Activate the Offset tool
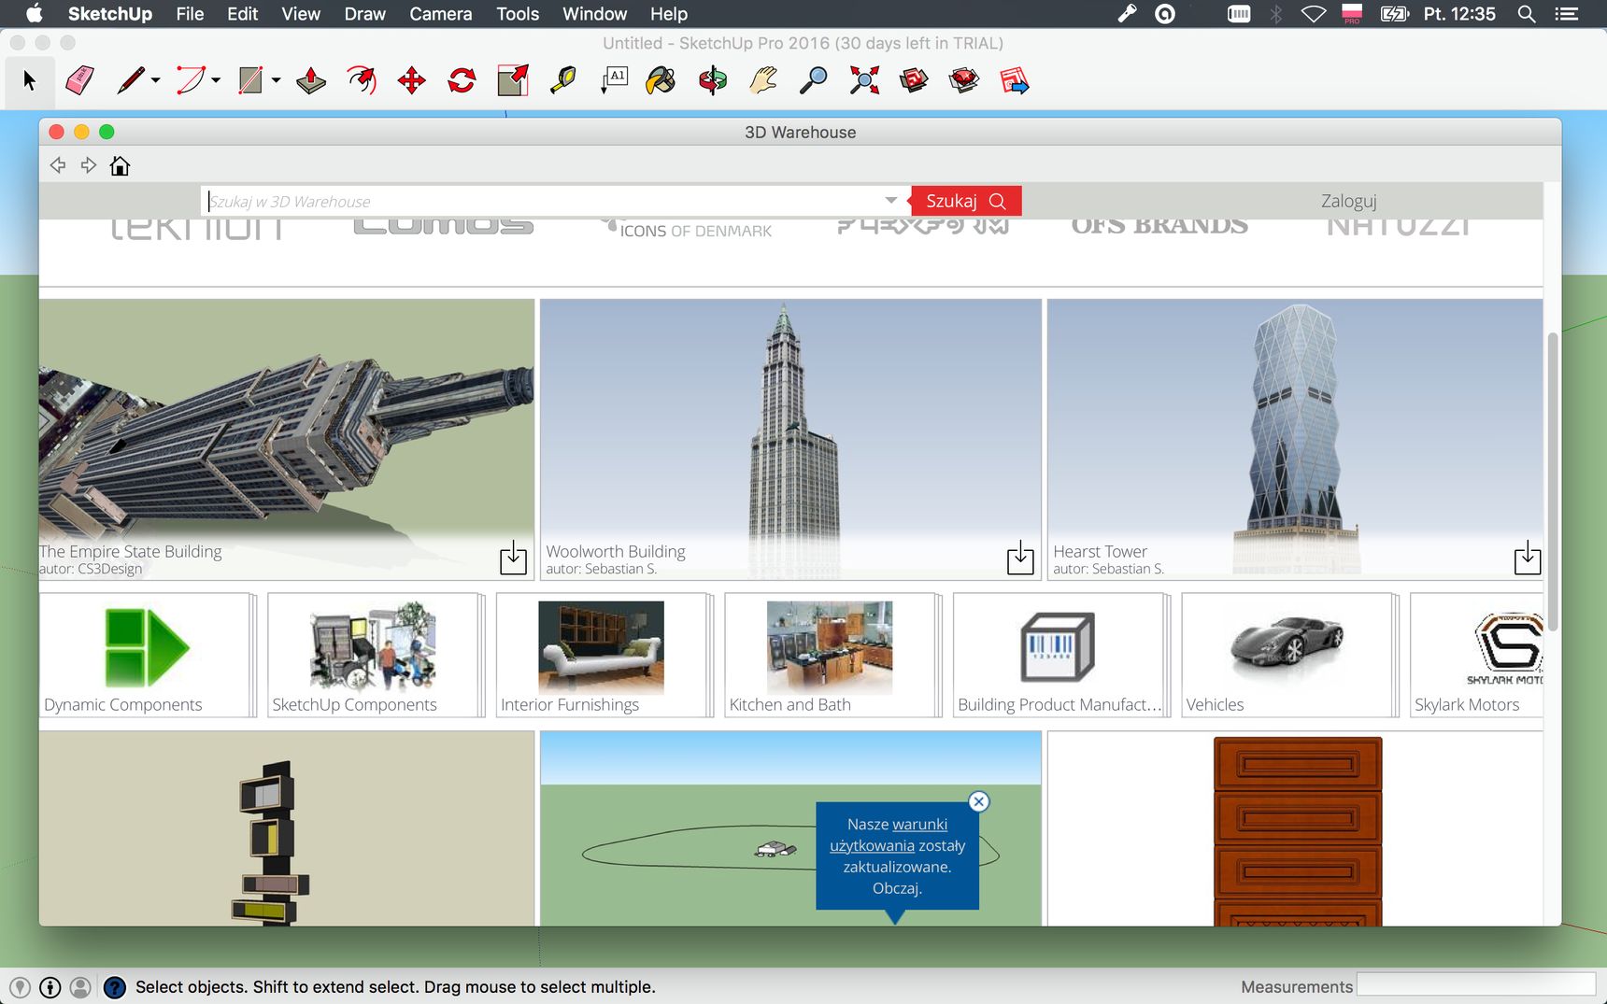Viewport: 1607px width, 1004px height. [x=362, y=80]
